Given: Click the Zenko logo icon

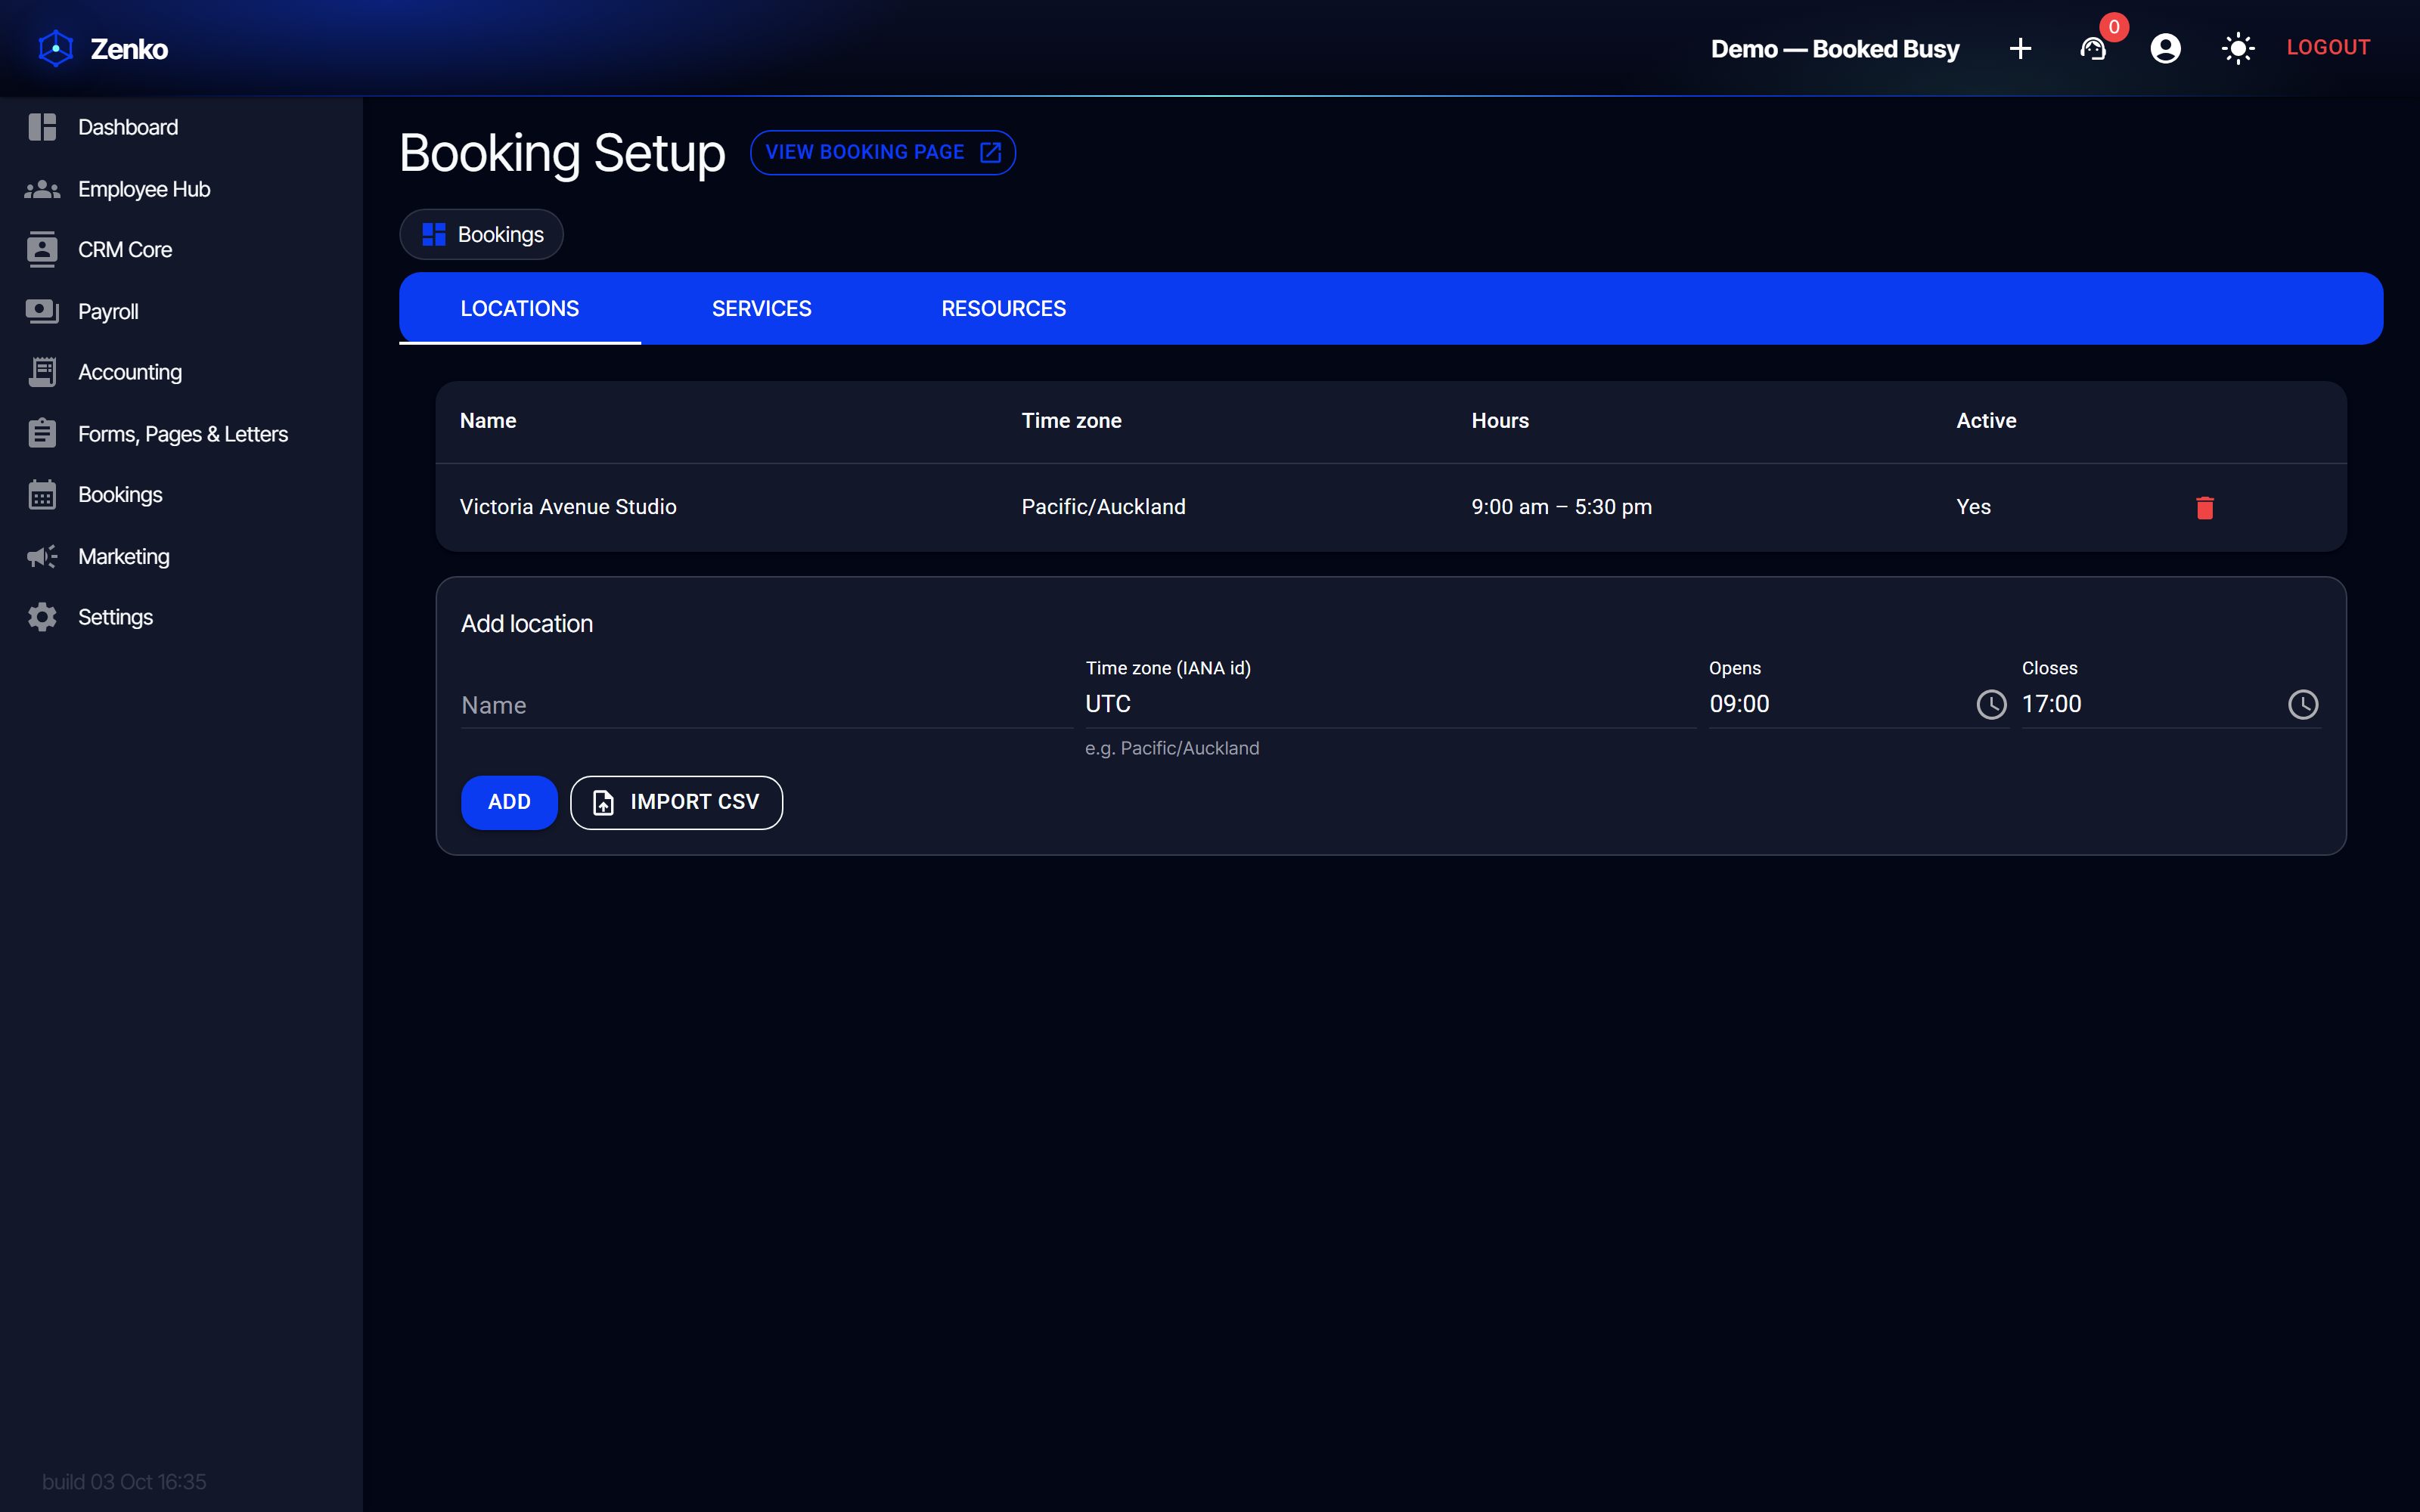Looking at the screenshot, I should pos(56,48).
